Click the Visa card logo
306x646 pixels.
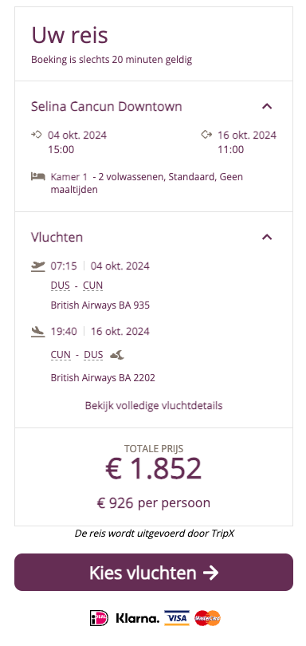pos(177,618)
